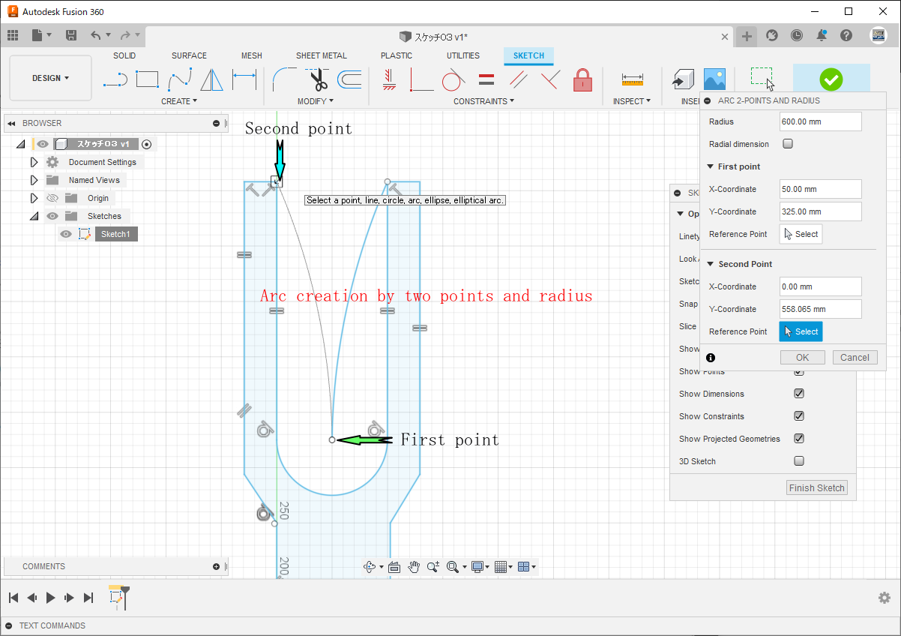Collapse the Second Point section
Image resolution: width=901 pixels, height=636 pixels.
(710, 264)
